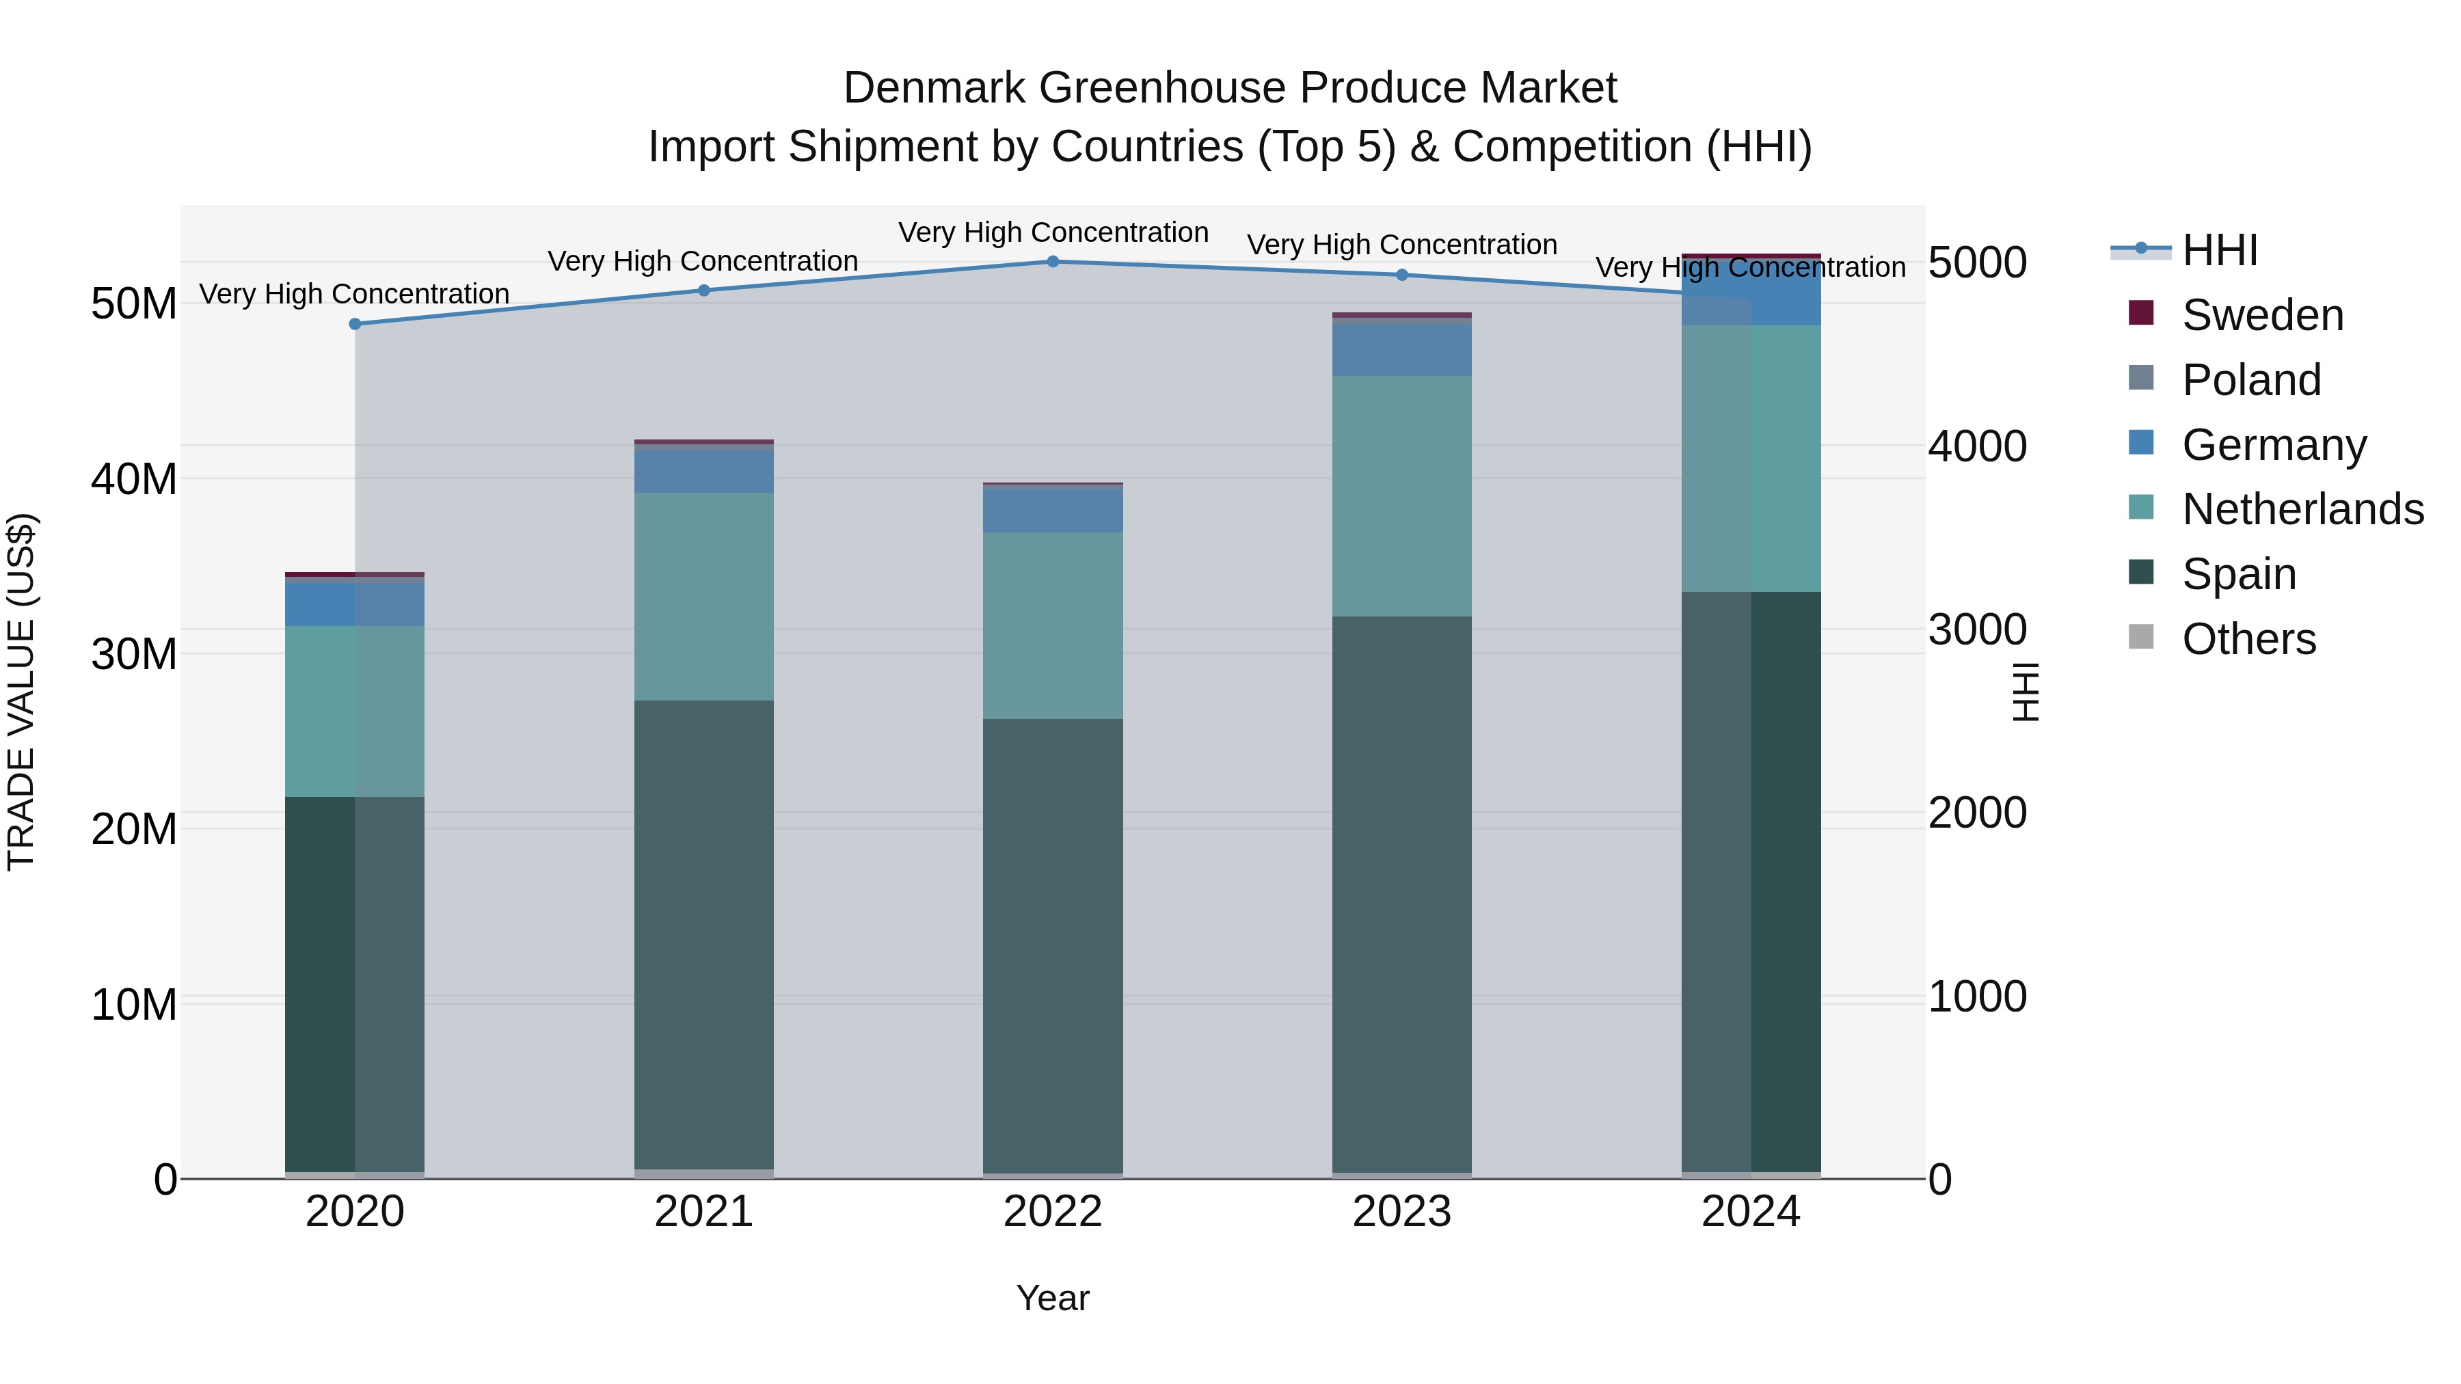Toggle the Poland legend entry
Image resolution: width=2461 pixels, height=1384 pixels.
tap(2224, 379)
